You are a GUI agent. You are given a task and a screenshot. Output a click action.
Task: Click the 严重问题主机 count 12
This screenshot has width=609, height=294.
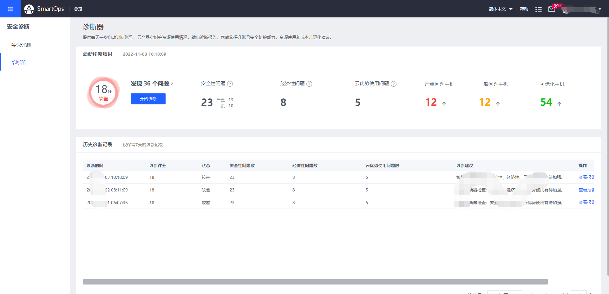431,102
